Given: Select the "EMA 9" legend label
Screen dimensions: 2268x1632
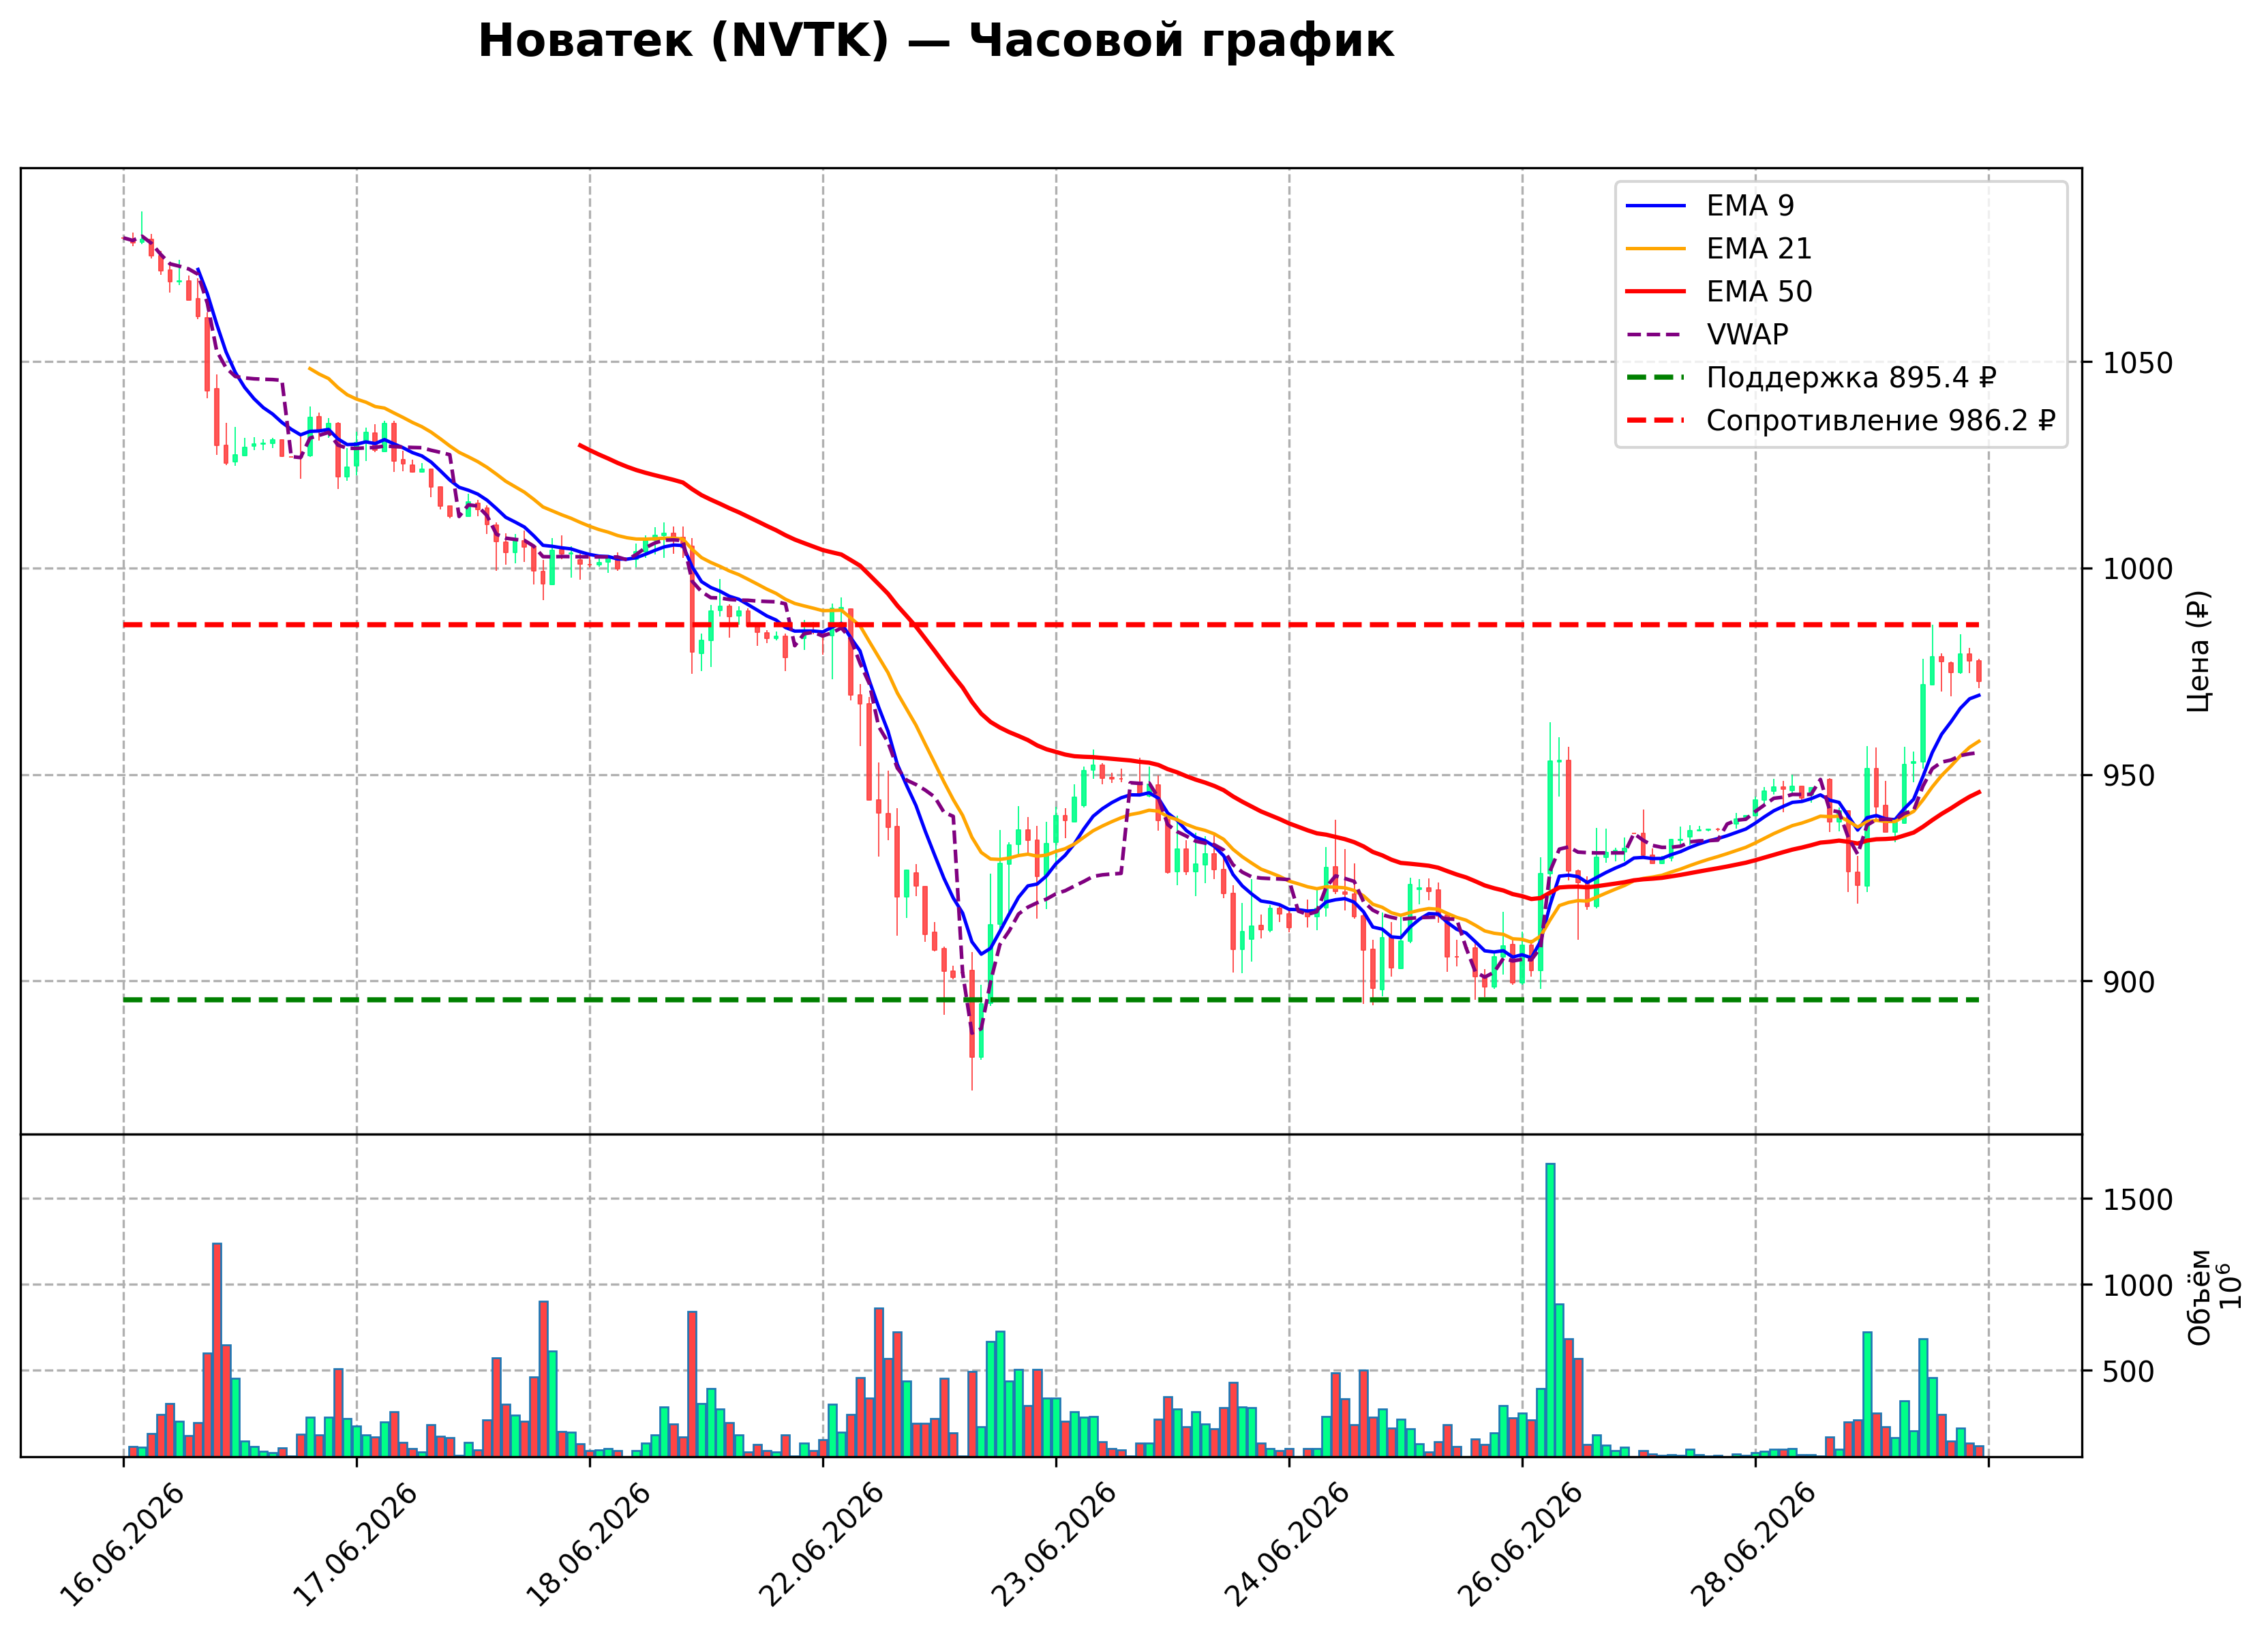Looking at the screenshot, I should pyautogui.click(x=1750, y=205).
